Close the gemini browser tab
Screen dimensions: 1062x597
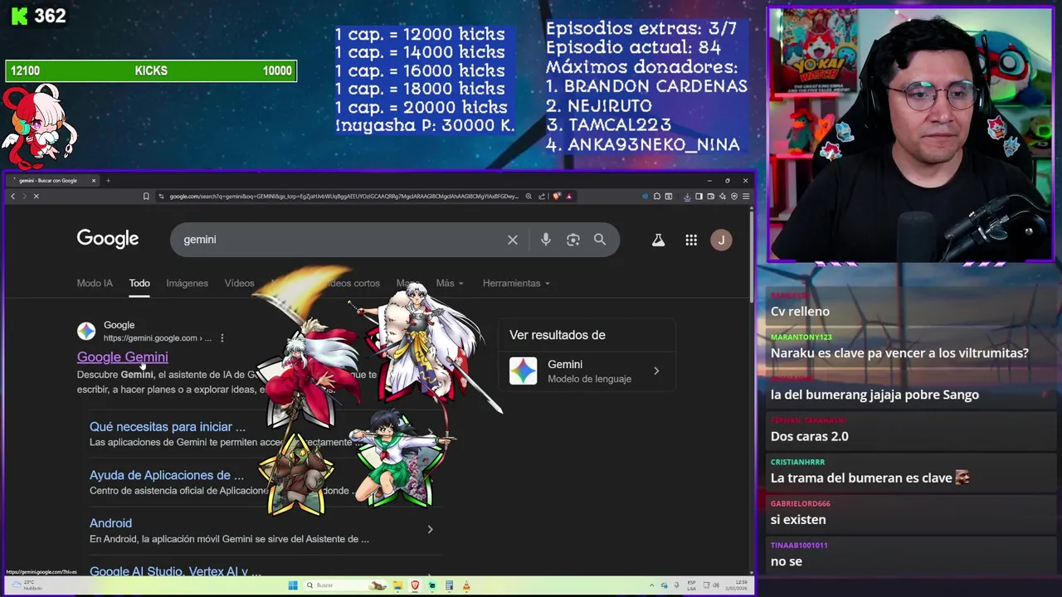[94, 181]
